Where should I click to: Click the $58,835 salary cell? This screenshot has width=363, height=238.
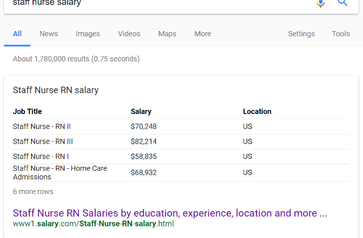click(x=144, y=157)
